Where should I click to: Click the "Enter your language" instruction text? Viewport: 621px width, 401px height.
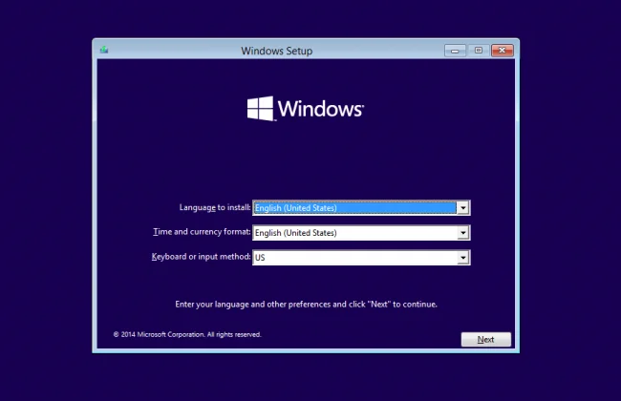pyautogui.click(x=306, y=304)
